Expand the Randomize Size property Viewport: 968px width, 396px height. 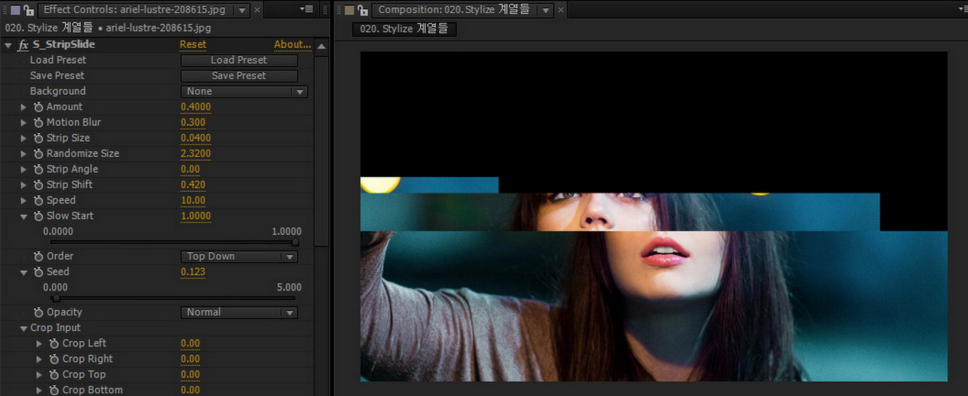24,153
